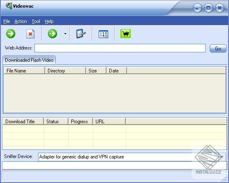The image size is (229, 183).
Task: Sort by Directory column header
Action: pos(65,71)
